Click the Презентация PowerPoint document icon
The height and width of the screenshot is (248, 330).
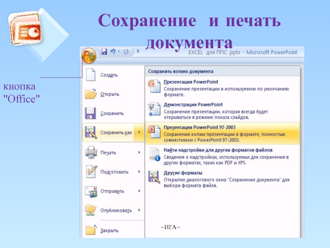pos(154,86)
